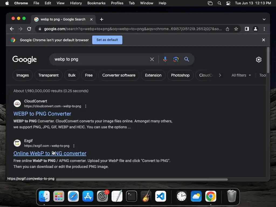Viewport: 276px width, 207px height.
Task: Click the cloudconvert.com URL breadcrumb
Action: (53, 106)
